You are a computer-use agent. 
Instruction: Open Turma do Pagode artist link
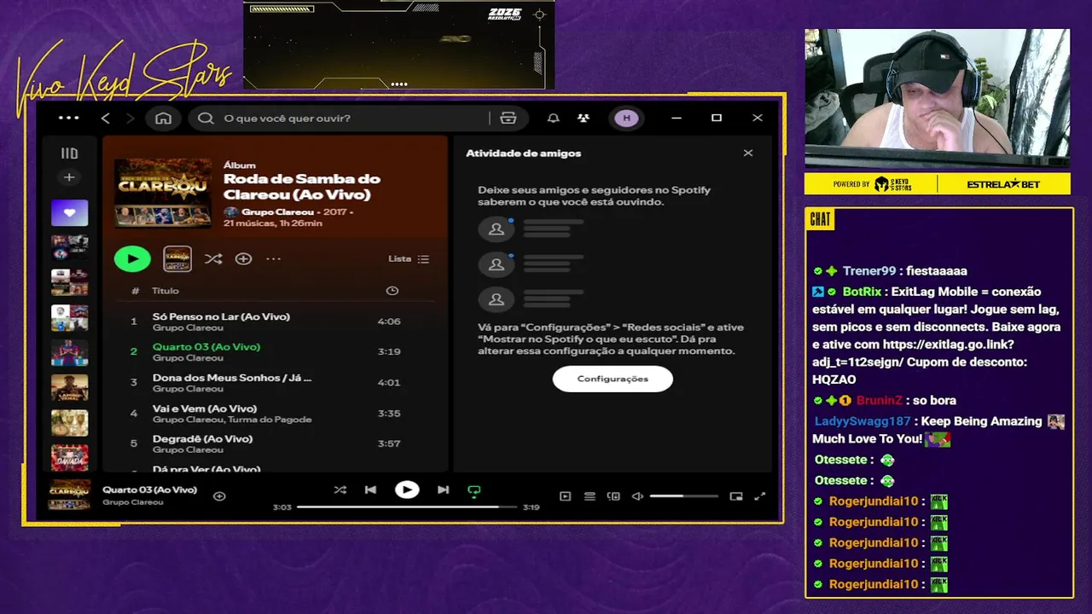[x=270, y=420]
